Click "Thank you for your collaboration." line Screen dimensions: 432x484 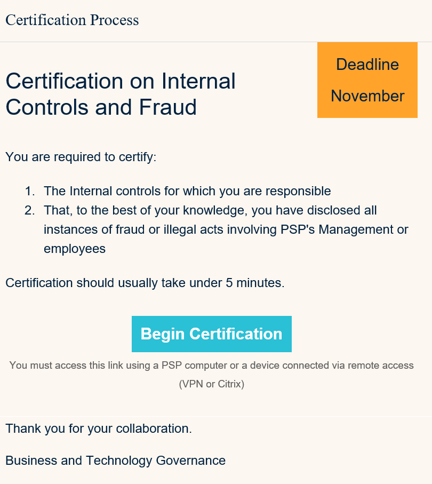coord(99,429)
